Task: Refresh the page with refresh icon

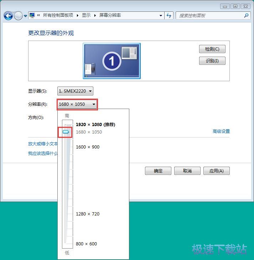Action: (169, 16)
